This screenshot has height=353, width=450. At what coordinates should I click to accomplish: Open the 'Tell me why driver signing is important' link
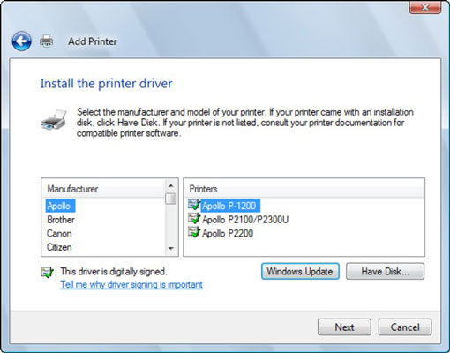click(x=131, y=284)
